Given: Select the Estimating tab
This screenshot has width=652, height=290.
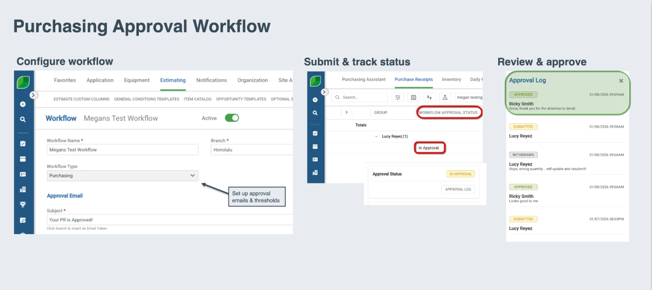Looking at the screenshot, I should click(173, 80).
